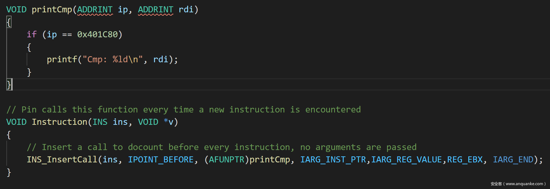
Task: Click the Instruction function name
Action: click(x=60, y=122)
